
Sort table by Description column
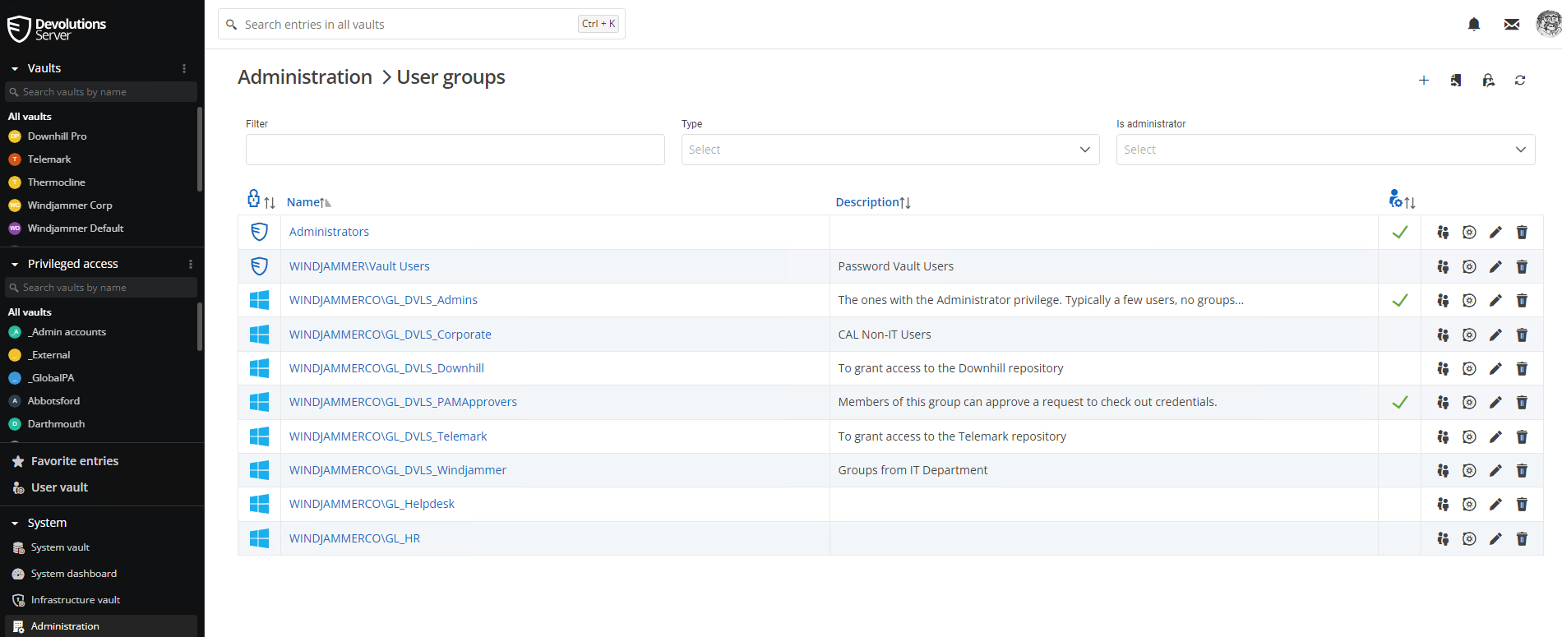click(x=873, y=202)
